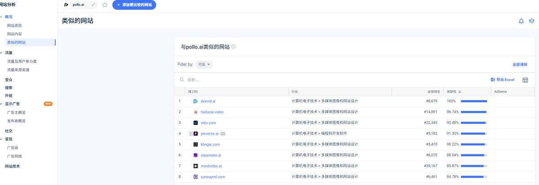Image resolution: width=539 pixels, height=185 pixels.
Task: Export the table with 导出 Excel
Action: pos(502,79)
